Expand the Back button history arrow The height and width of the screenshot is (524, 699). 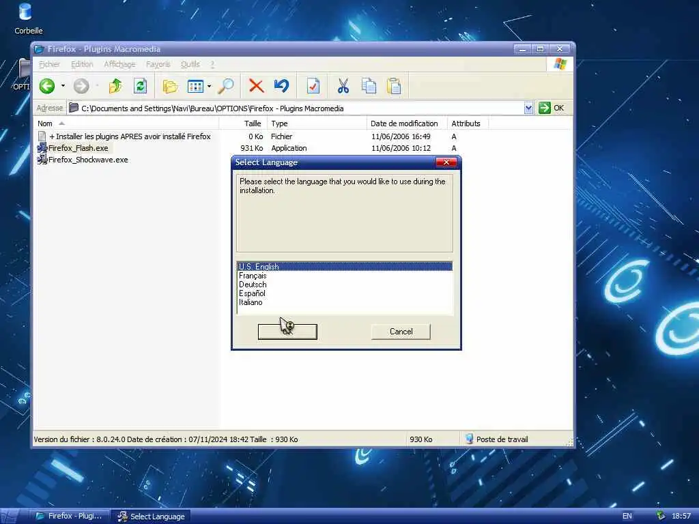(63, 86)
